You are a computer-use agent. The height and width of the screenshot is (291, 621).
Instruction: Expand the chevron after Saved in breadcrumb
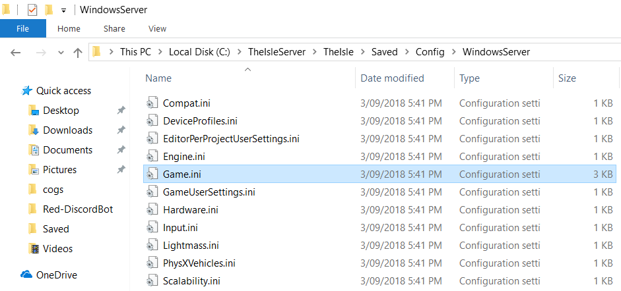(x=407, y=52)
